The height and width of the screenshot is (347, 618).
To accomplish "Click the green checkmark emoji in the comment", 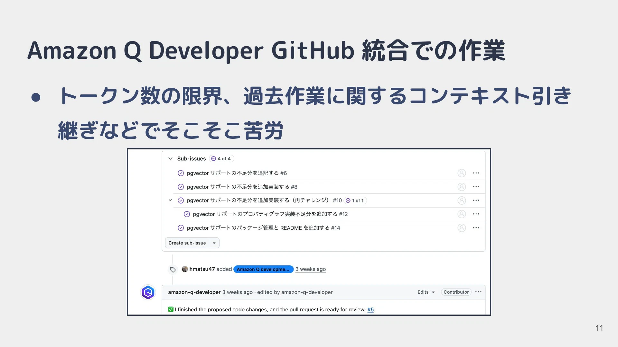I will [x=171, y=309].
